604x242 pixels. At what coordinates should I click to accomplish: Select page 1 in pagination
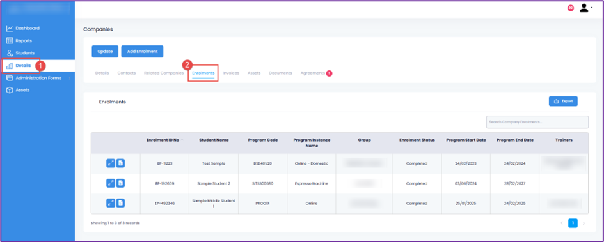(x=573, y=223)
